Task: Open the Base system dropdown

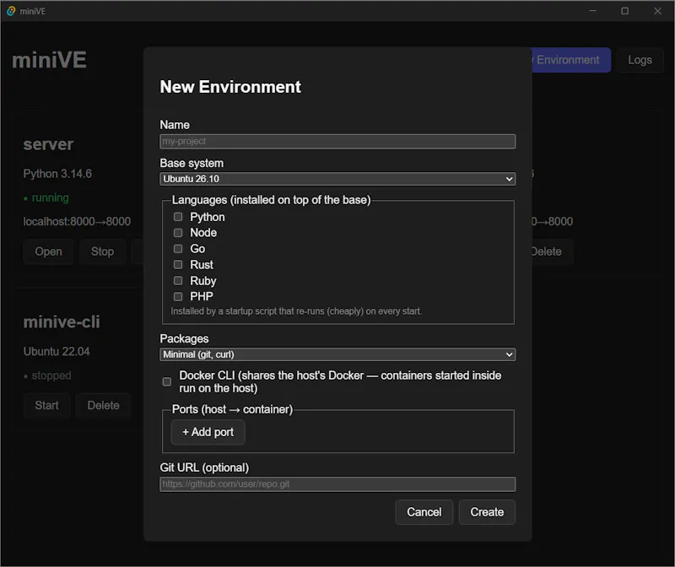Action: point(337,179)
